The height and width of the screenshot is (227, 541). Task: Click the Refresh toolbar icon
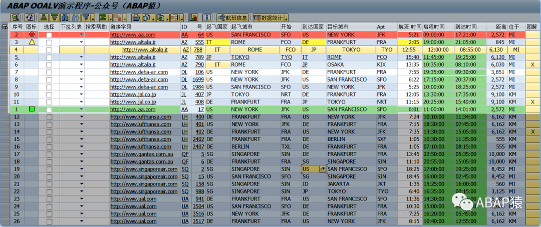pyautogui.click(x=30, y=17)
